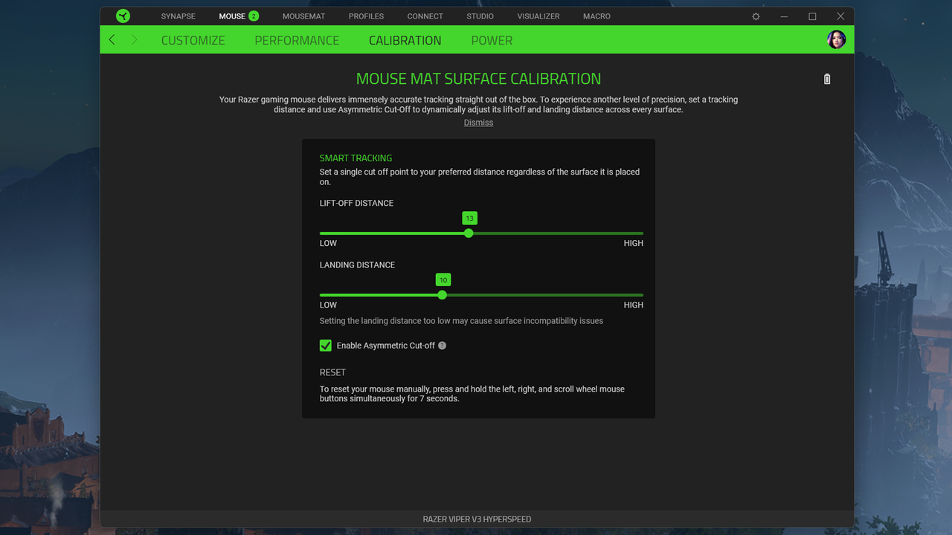Click the Razer logo icon
952x535 pixels.
tap(123, 16)
